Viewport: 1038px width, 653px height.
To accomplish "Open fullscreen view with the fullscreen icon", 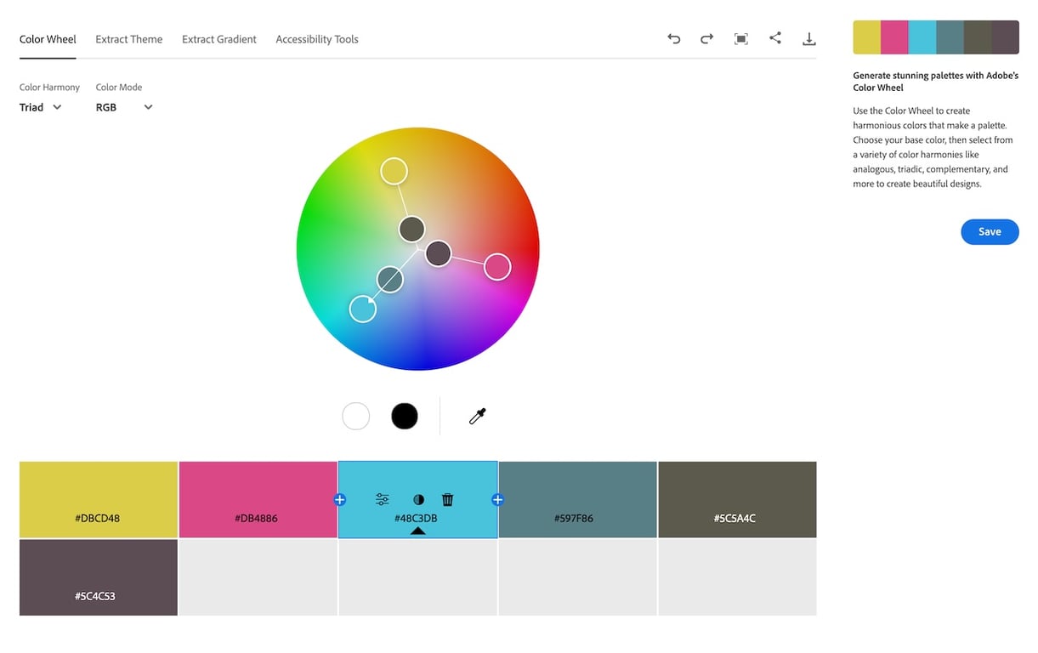I will (x=740, y=38).
